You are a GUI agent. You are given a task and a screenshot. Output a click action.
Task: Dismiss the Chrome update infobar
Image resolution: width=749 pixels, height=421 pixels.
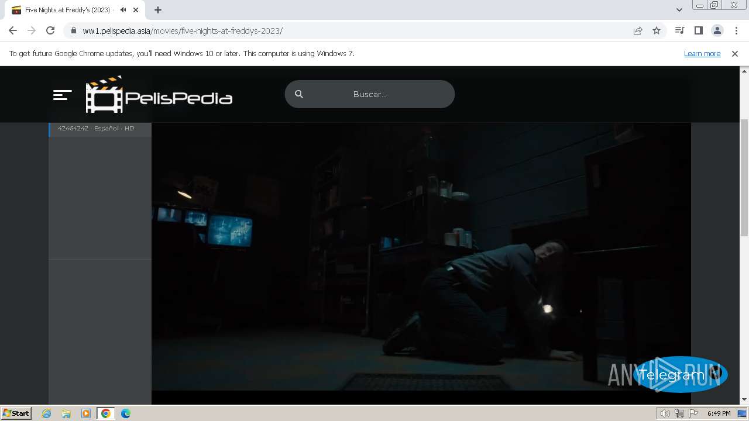(735, 53)
